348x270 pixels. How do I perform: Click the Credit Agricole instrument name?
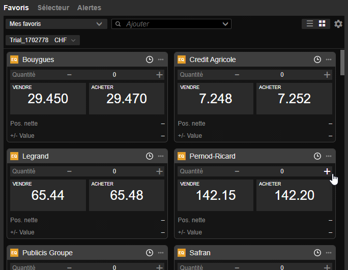[213, 59]
